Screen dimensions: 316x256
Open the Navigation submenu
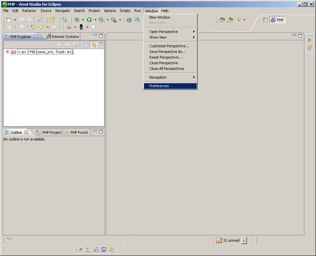coord(170,77)
